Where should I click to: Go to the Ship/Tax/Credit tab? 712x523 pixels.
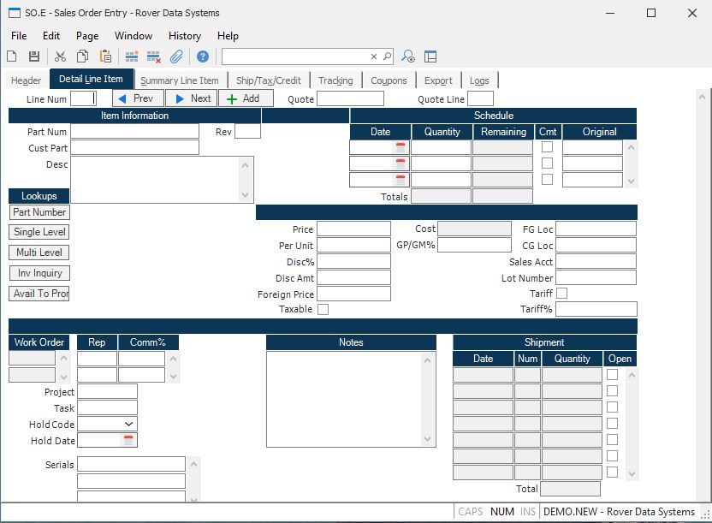click(x=269, y=80)
